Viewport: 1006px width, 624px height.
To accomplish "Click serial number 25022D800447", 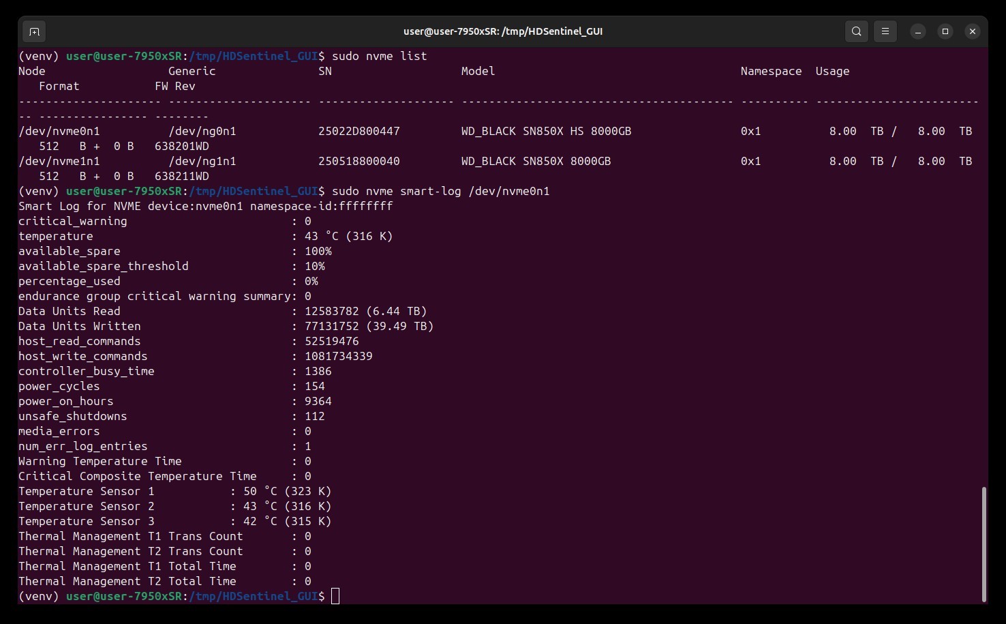I will coord(359,131).
